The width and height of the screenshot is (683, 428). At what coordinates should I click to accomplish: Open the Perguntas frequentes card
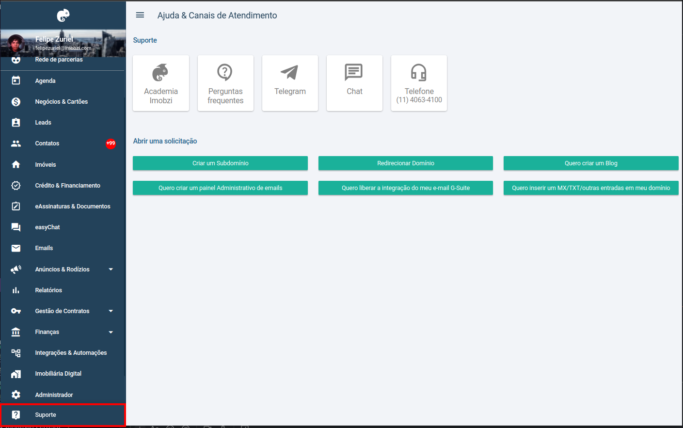225,83
